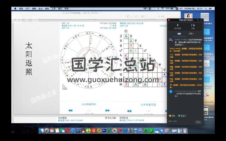The image size is (226, 141).
Task: Switch to the first chat tab in live panel
Action: (x=179, y=34)
